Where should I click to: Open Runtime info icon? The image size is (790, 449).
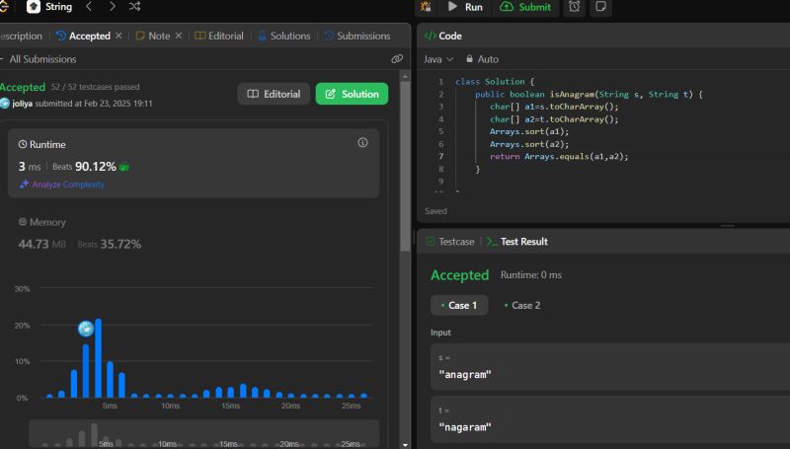click(x=362, y=143)
